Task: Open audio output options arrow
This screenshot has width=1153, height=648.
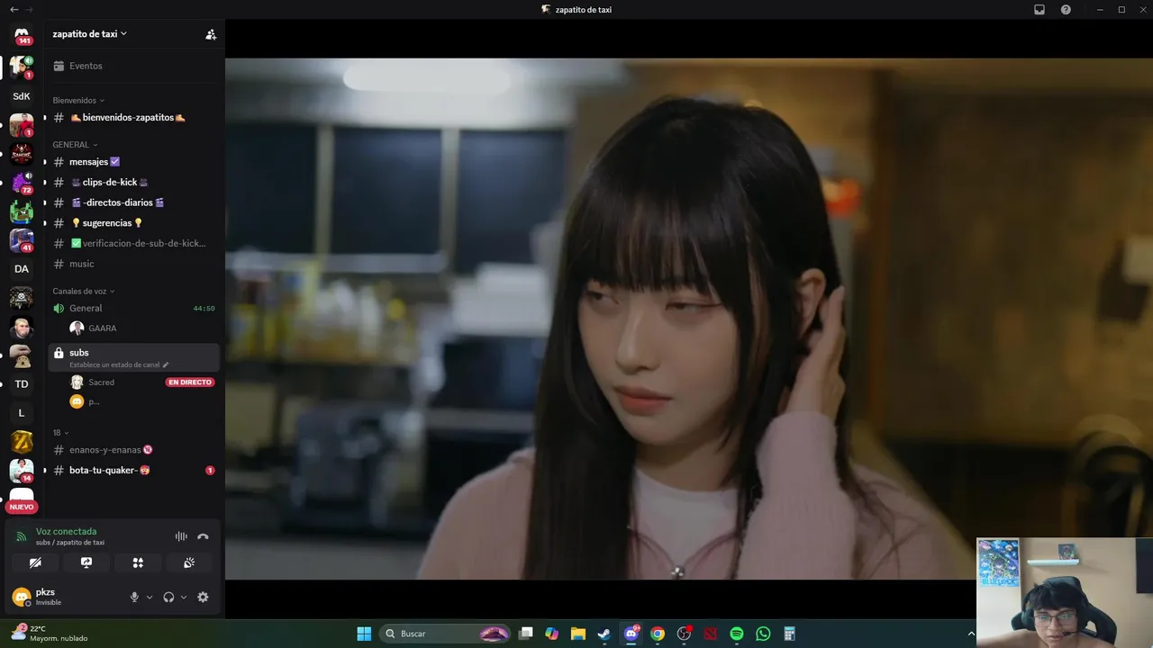Action: pyautogui.click(x=184, y=597)
